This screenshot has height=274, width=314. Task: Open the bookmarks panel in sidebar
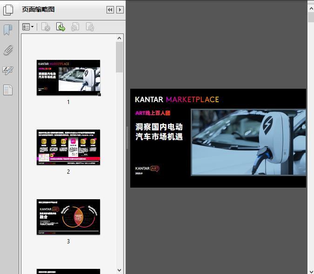pos(8,30)
